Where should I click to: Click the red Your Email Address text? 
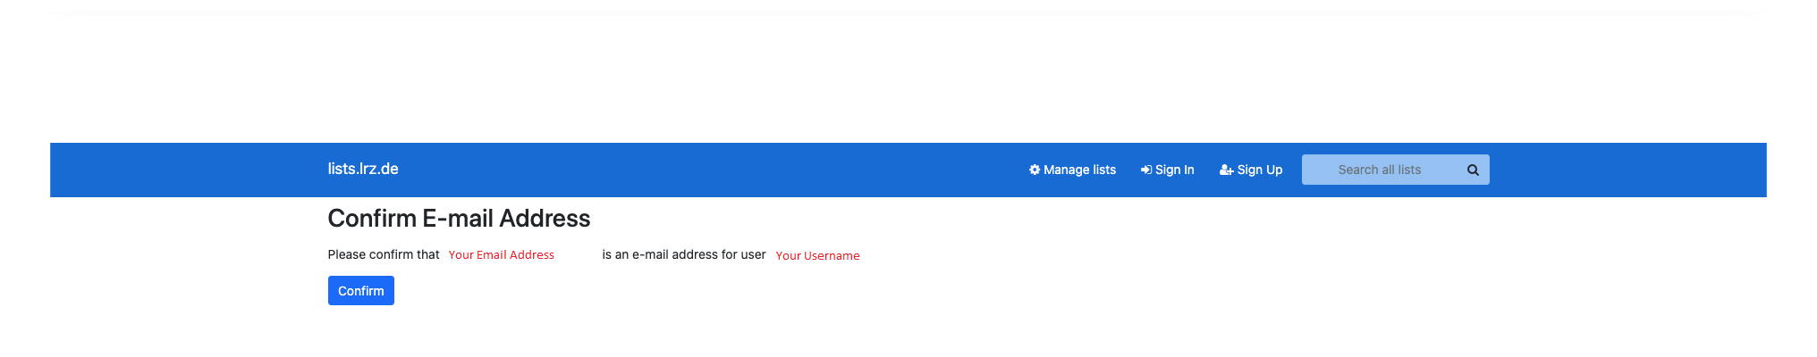pyautogui.click(x=501, y=255)
